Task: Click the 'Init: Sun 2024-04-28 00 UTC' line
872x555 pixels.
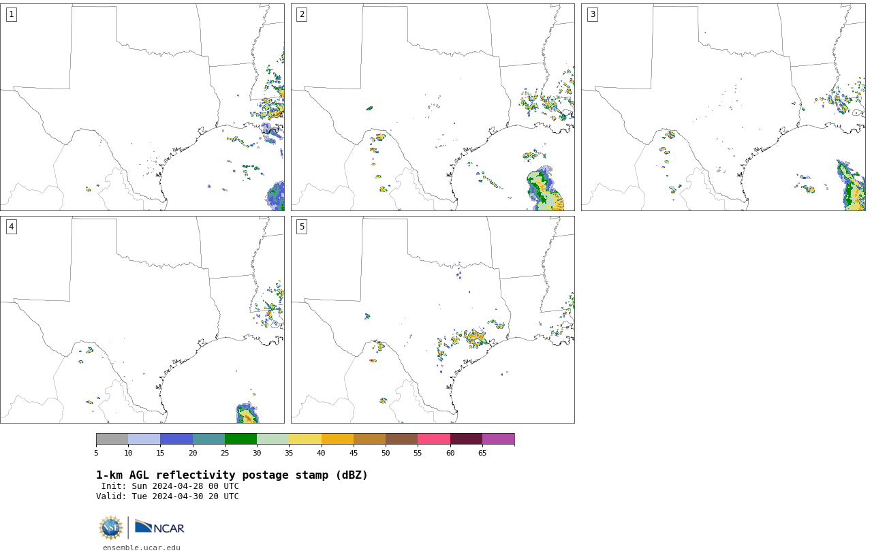Action: point(170,486)
